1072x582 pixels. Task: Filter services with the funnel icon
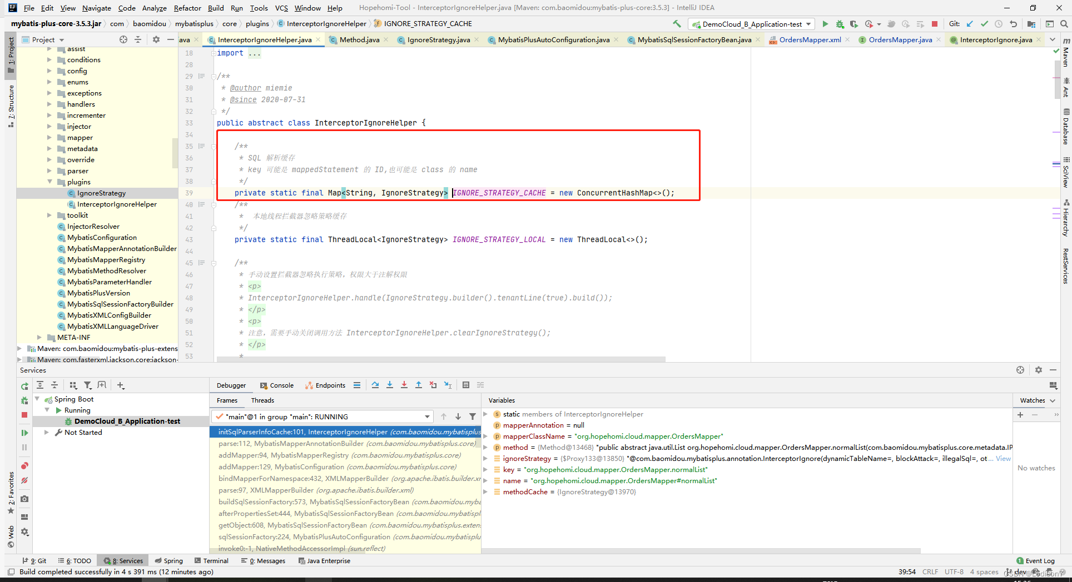(88, 385)
